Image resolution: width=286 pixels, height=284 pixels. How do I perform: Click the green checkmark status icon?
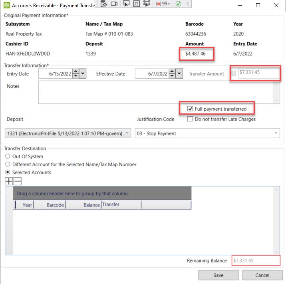(x=179, y=4)
